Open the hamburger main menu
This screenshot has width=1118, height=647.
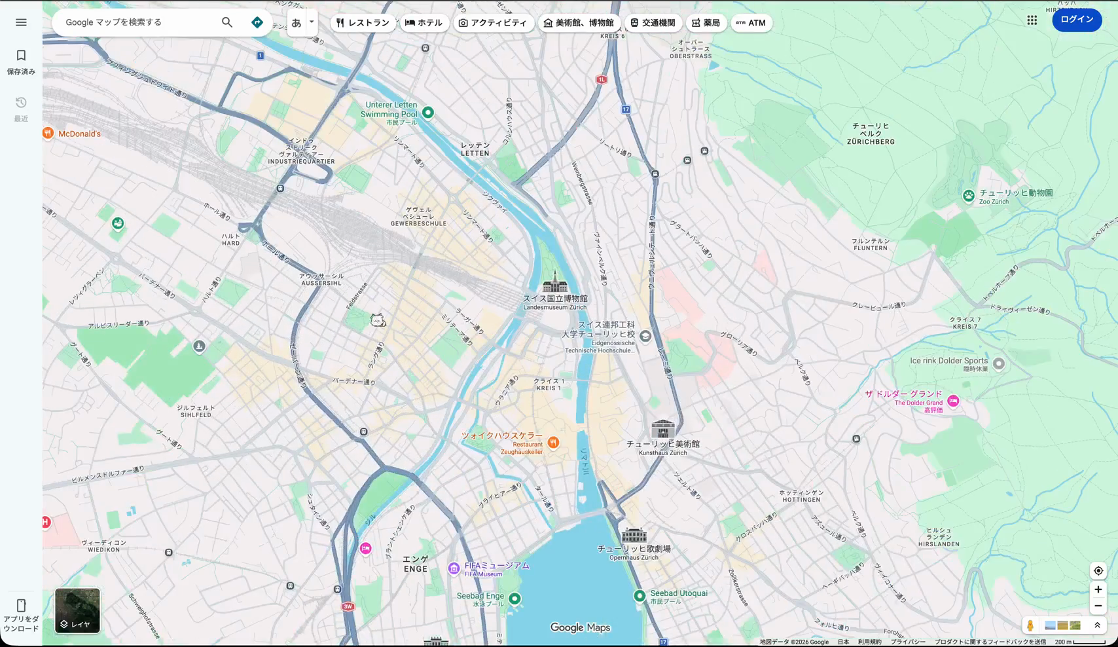[21, 22]
